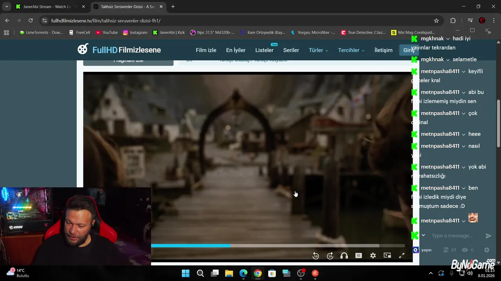Screen dimensions: 501x281
Task: Click the laughing emote in chat
Action: 473,218
